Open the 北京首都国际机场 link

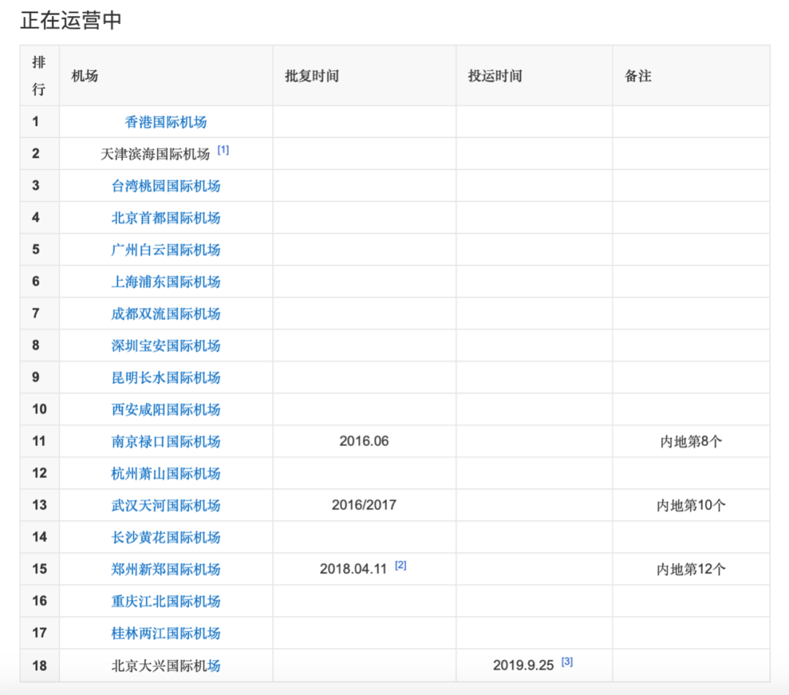coord(166,218)
